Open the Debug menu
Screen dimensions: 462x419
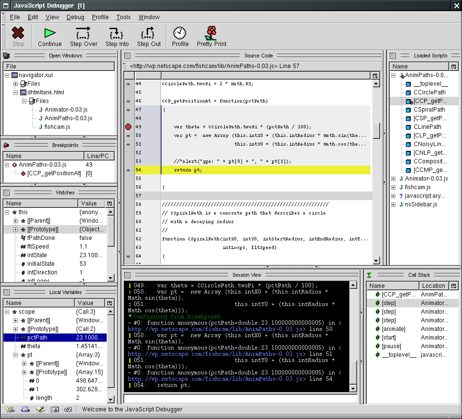click(x=75, y=17)
